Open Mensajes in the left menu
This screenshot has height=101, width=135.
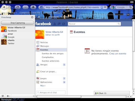(45, 46)
